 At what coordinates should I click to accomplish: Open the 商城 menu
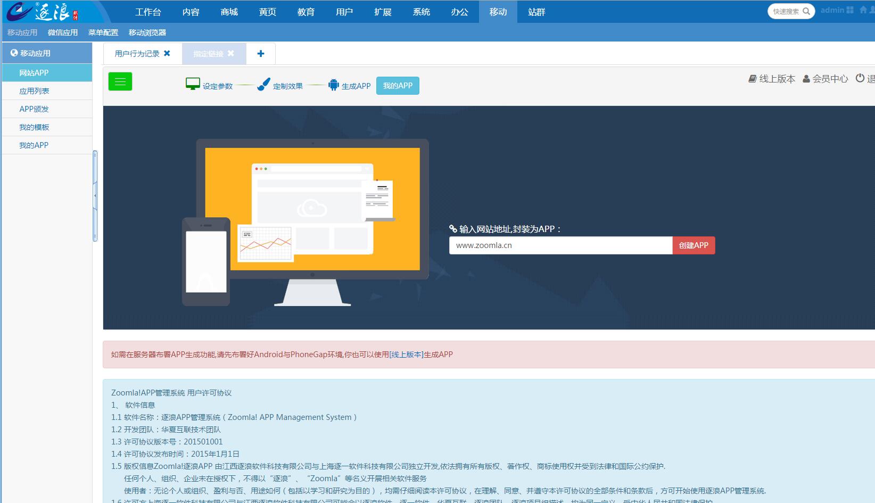tap(229, 12)
